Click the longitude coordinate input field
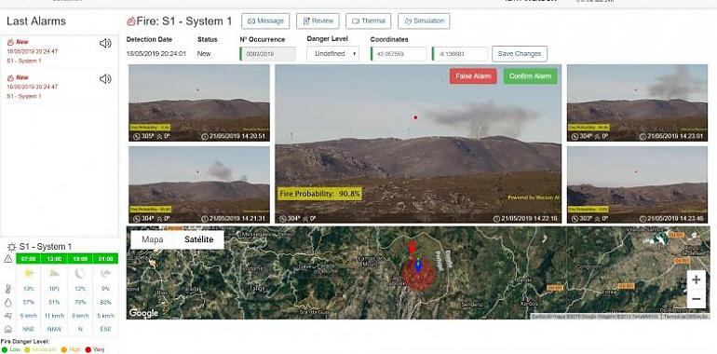 pos(460,53)
